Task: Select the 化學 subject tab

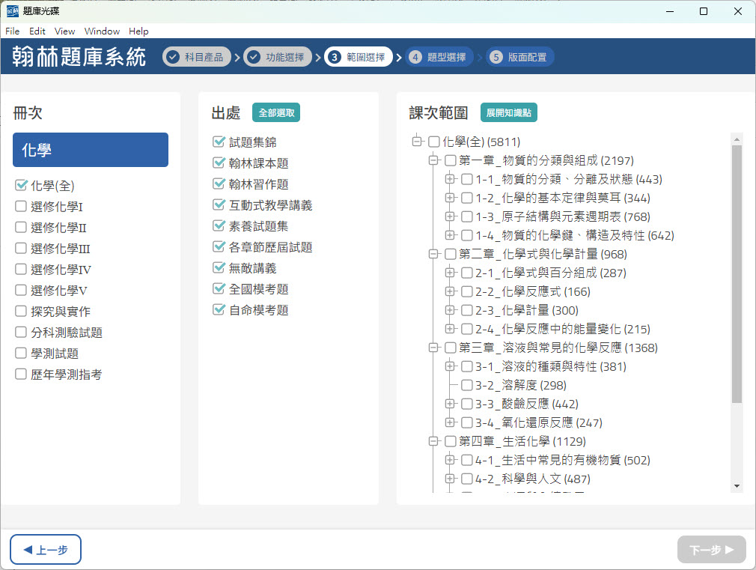Action: (x=91, y=150)
